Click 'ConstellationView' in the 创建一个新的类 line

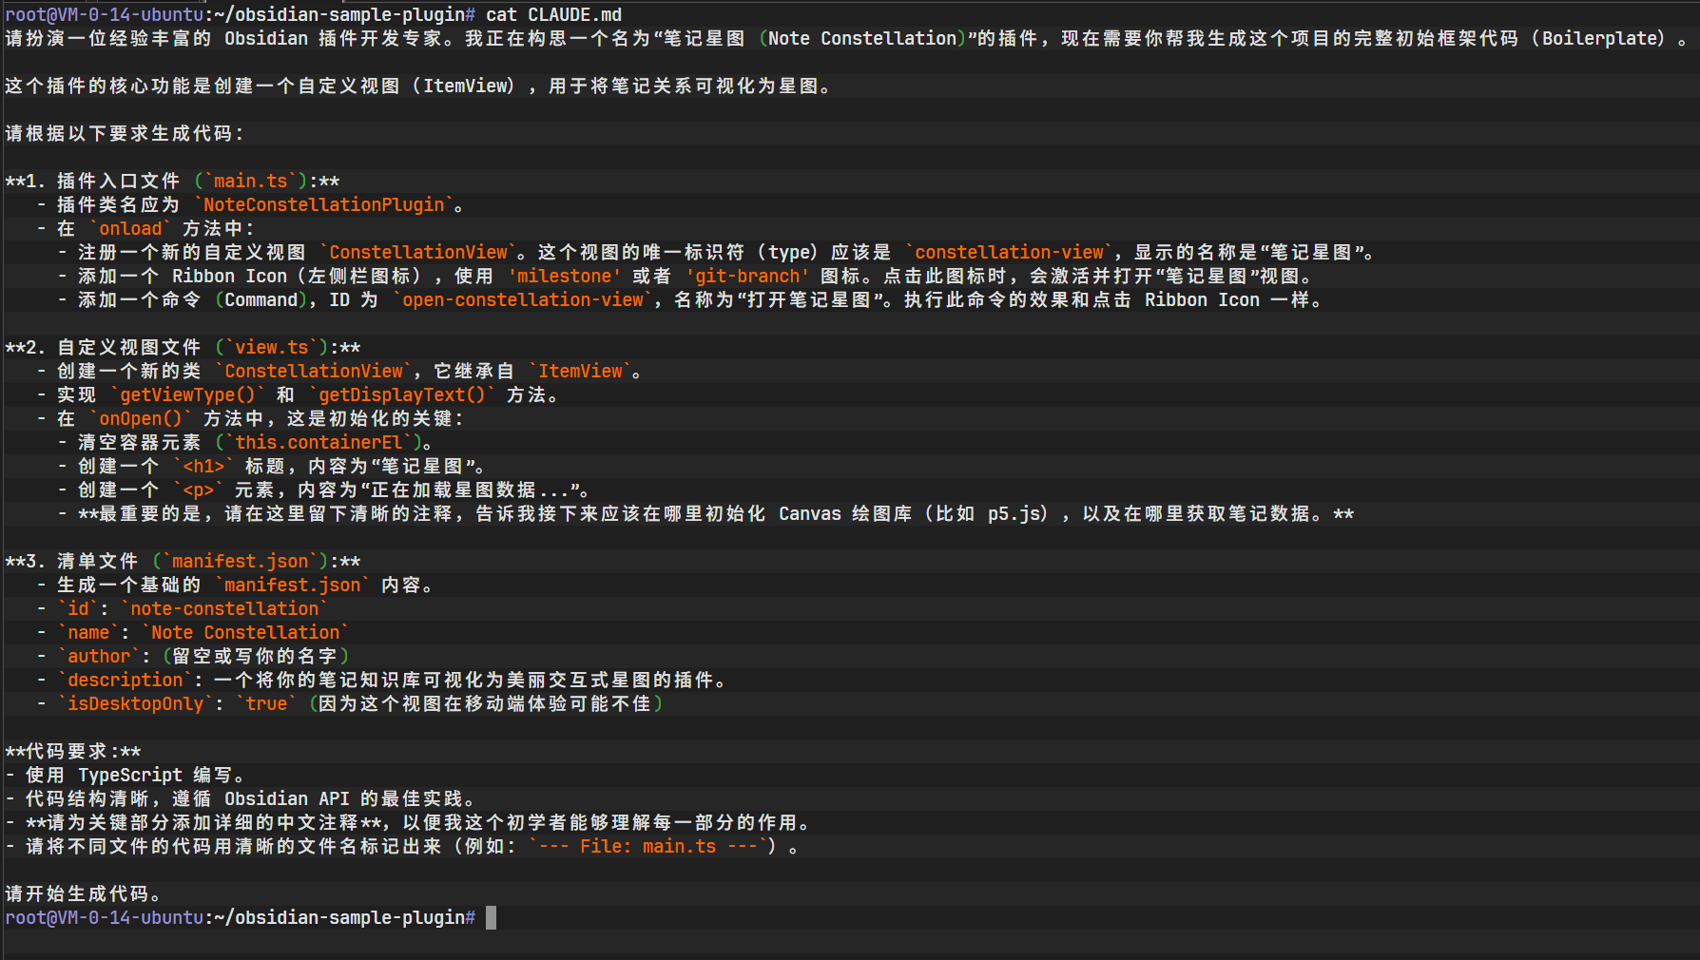(x=314, y=371)
